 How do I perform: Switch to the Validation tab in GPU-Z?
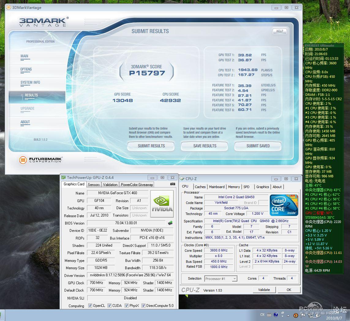(110, 185)
